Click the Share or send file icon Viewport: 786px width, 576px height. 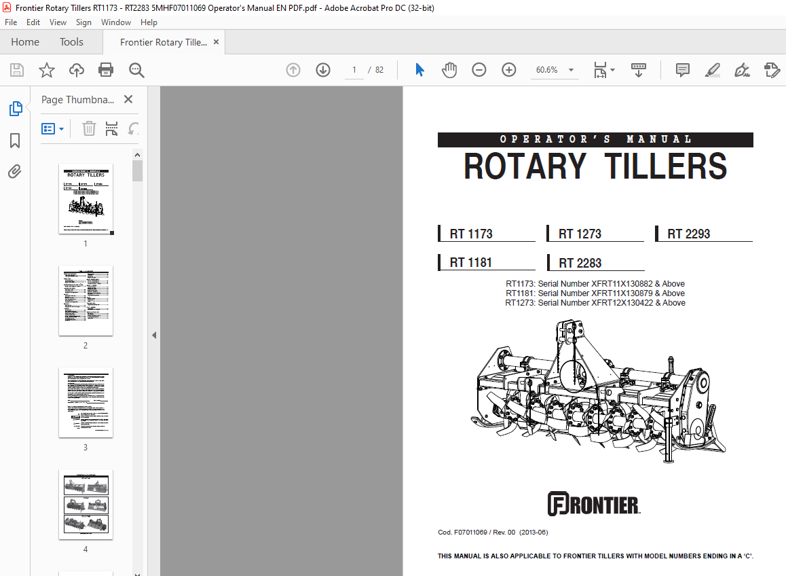pyautogui.click(x=772, y=70)
